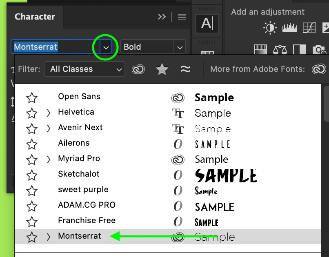Open the Bold font style dropdown

[x=180, y=47]
